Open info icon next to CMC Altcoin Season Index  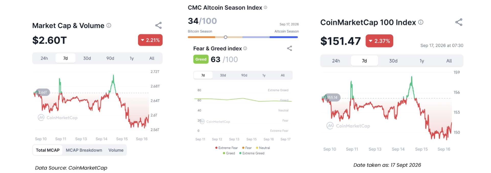(265, 7)
